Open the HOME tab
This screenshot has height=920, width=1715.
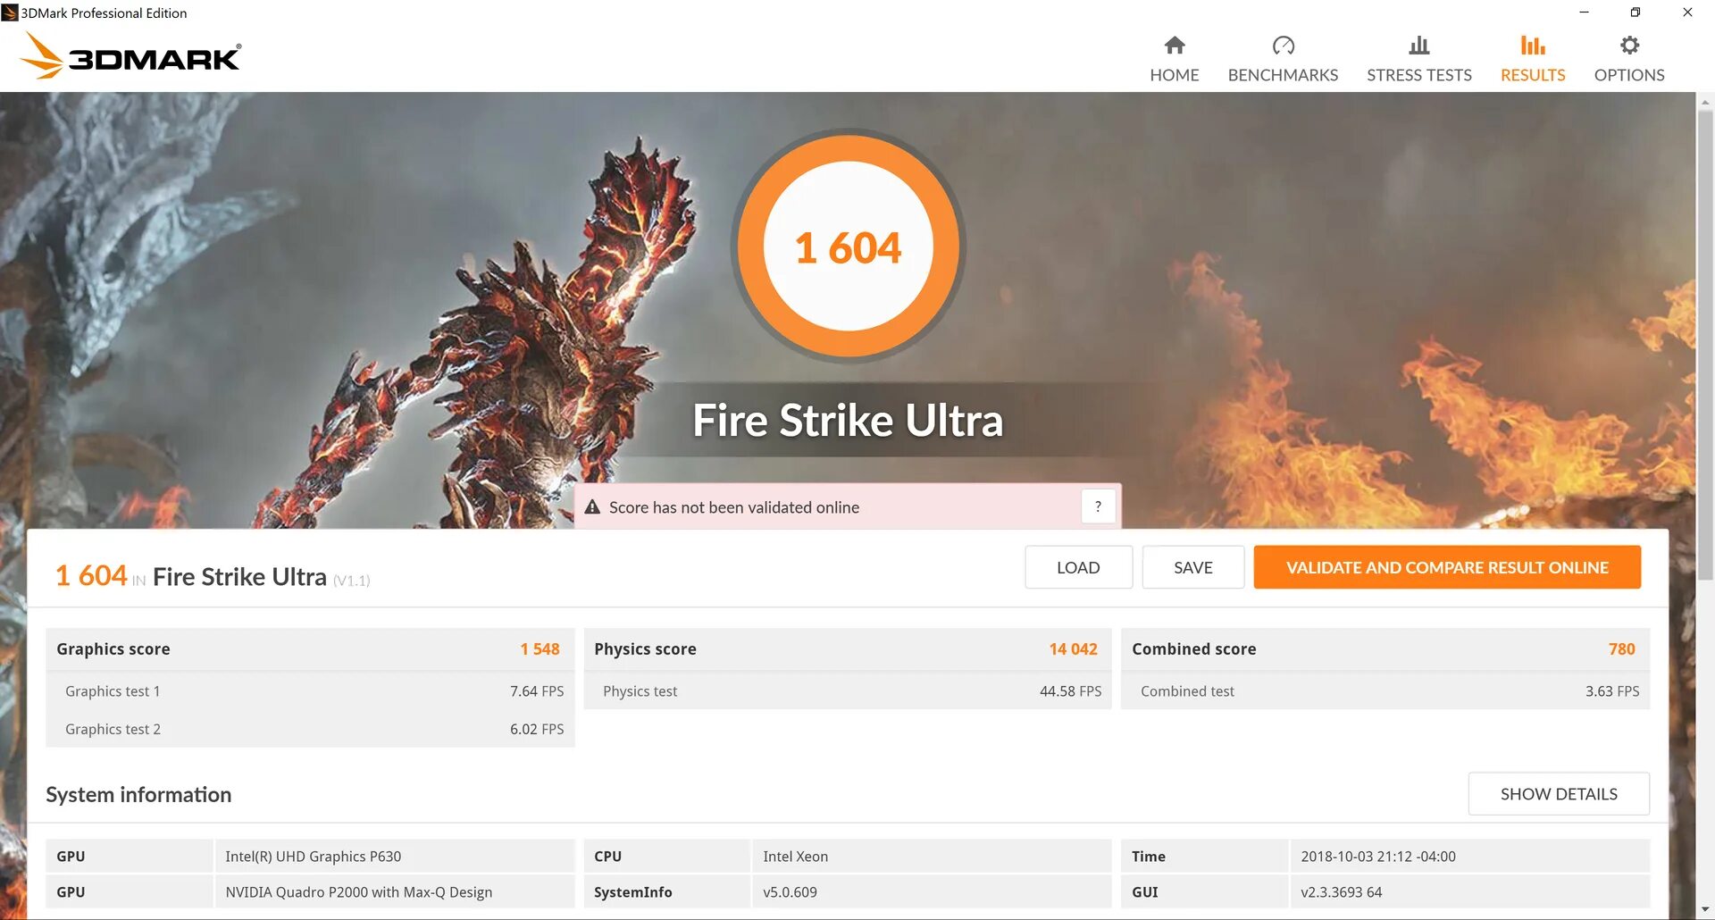tap(1175, 58)
